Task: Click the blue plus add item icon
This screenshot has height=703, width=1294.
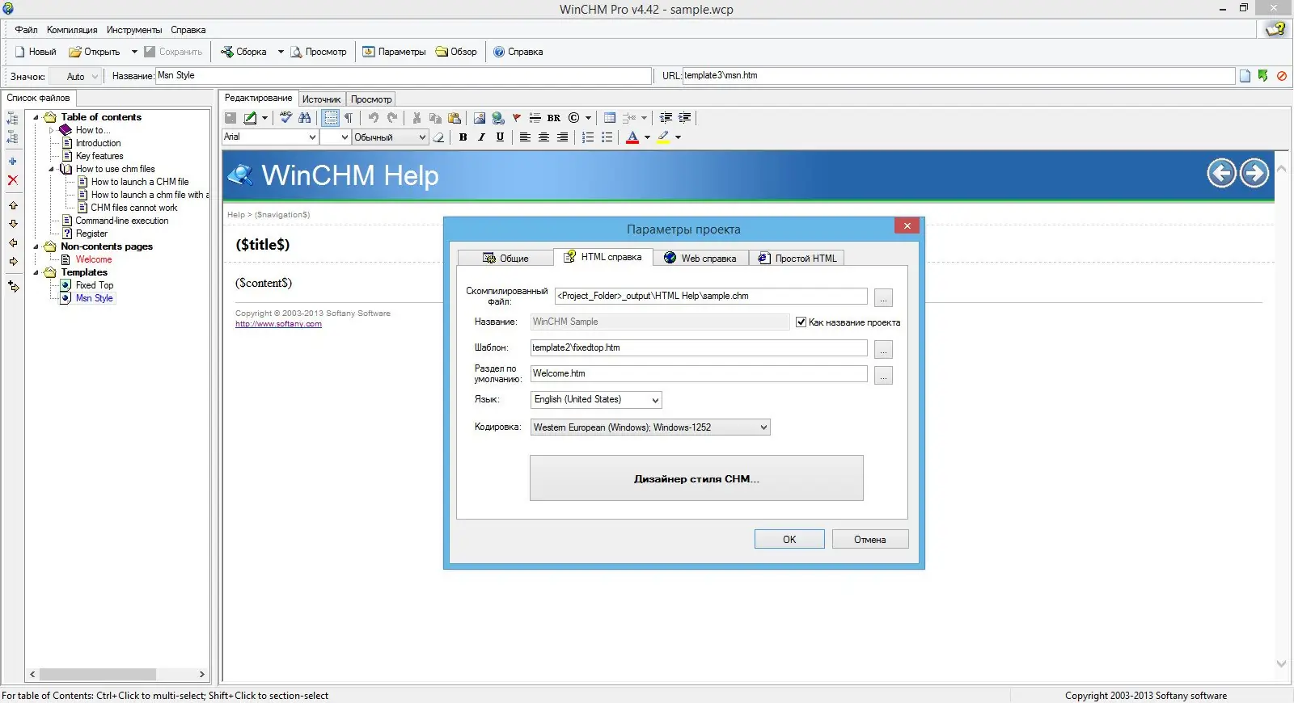Action: tap(12, 161)
